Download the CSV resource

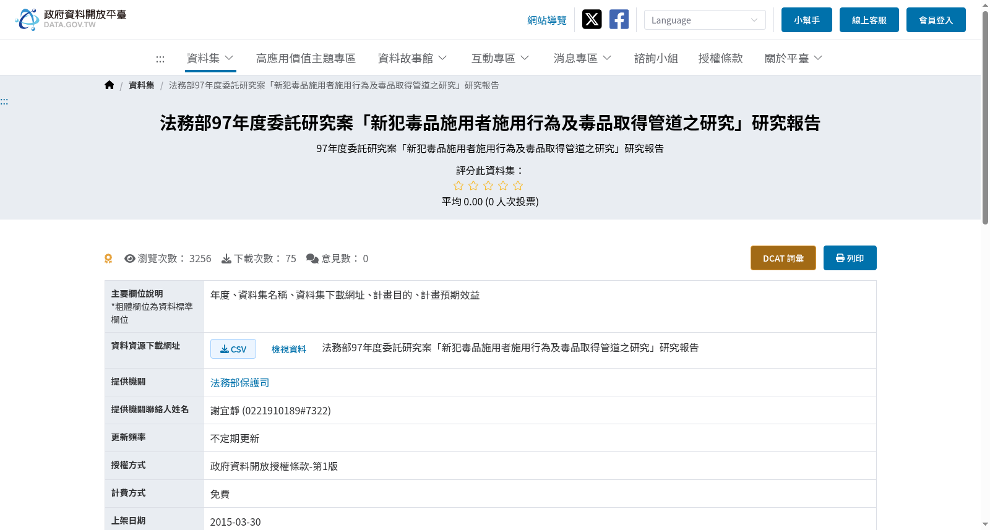coord(233,349)
